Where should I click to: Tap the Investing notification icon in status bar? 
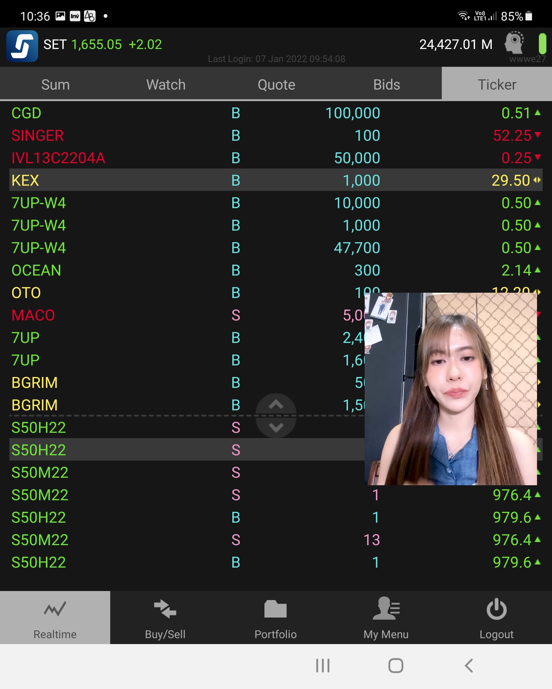click(x=75, y=16)
